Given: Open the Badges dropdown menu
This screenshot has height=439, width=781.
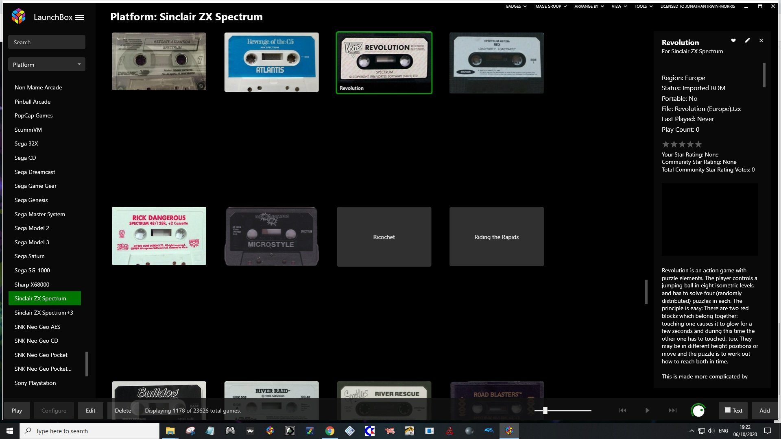Looking at the screenshot, I should (516, 7).
